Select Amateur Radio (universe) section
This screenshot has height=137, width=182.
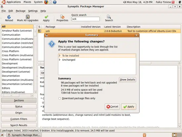17,31
